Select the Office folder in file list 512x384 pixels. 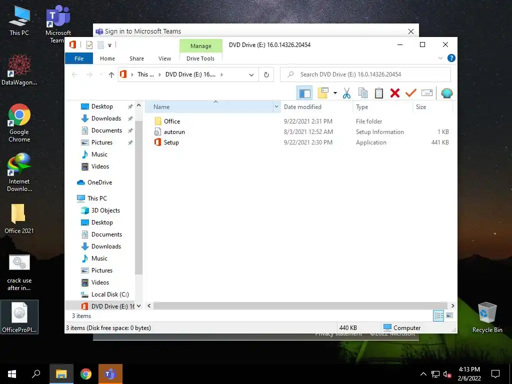(x=172, y=121)
